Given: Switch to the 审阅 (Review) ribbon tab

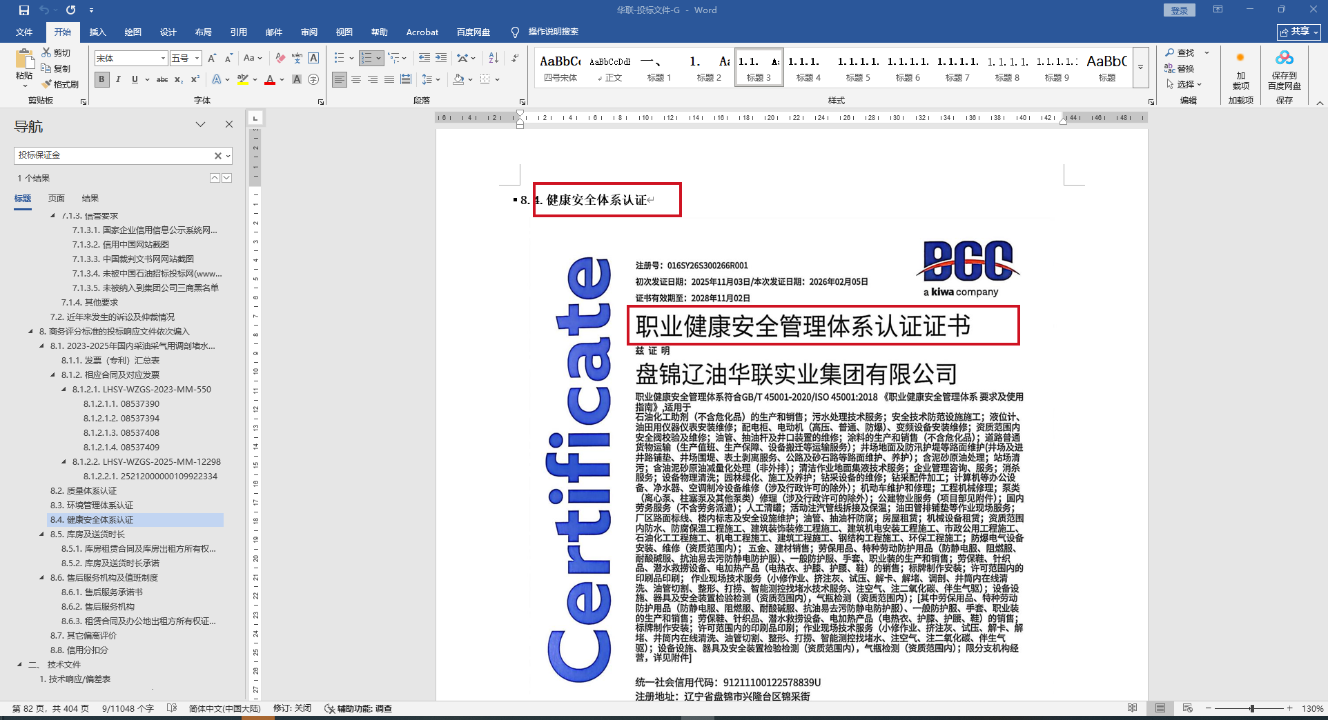Looking at the screenshot, I should click(309, 32).
